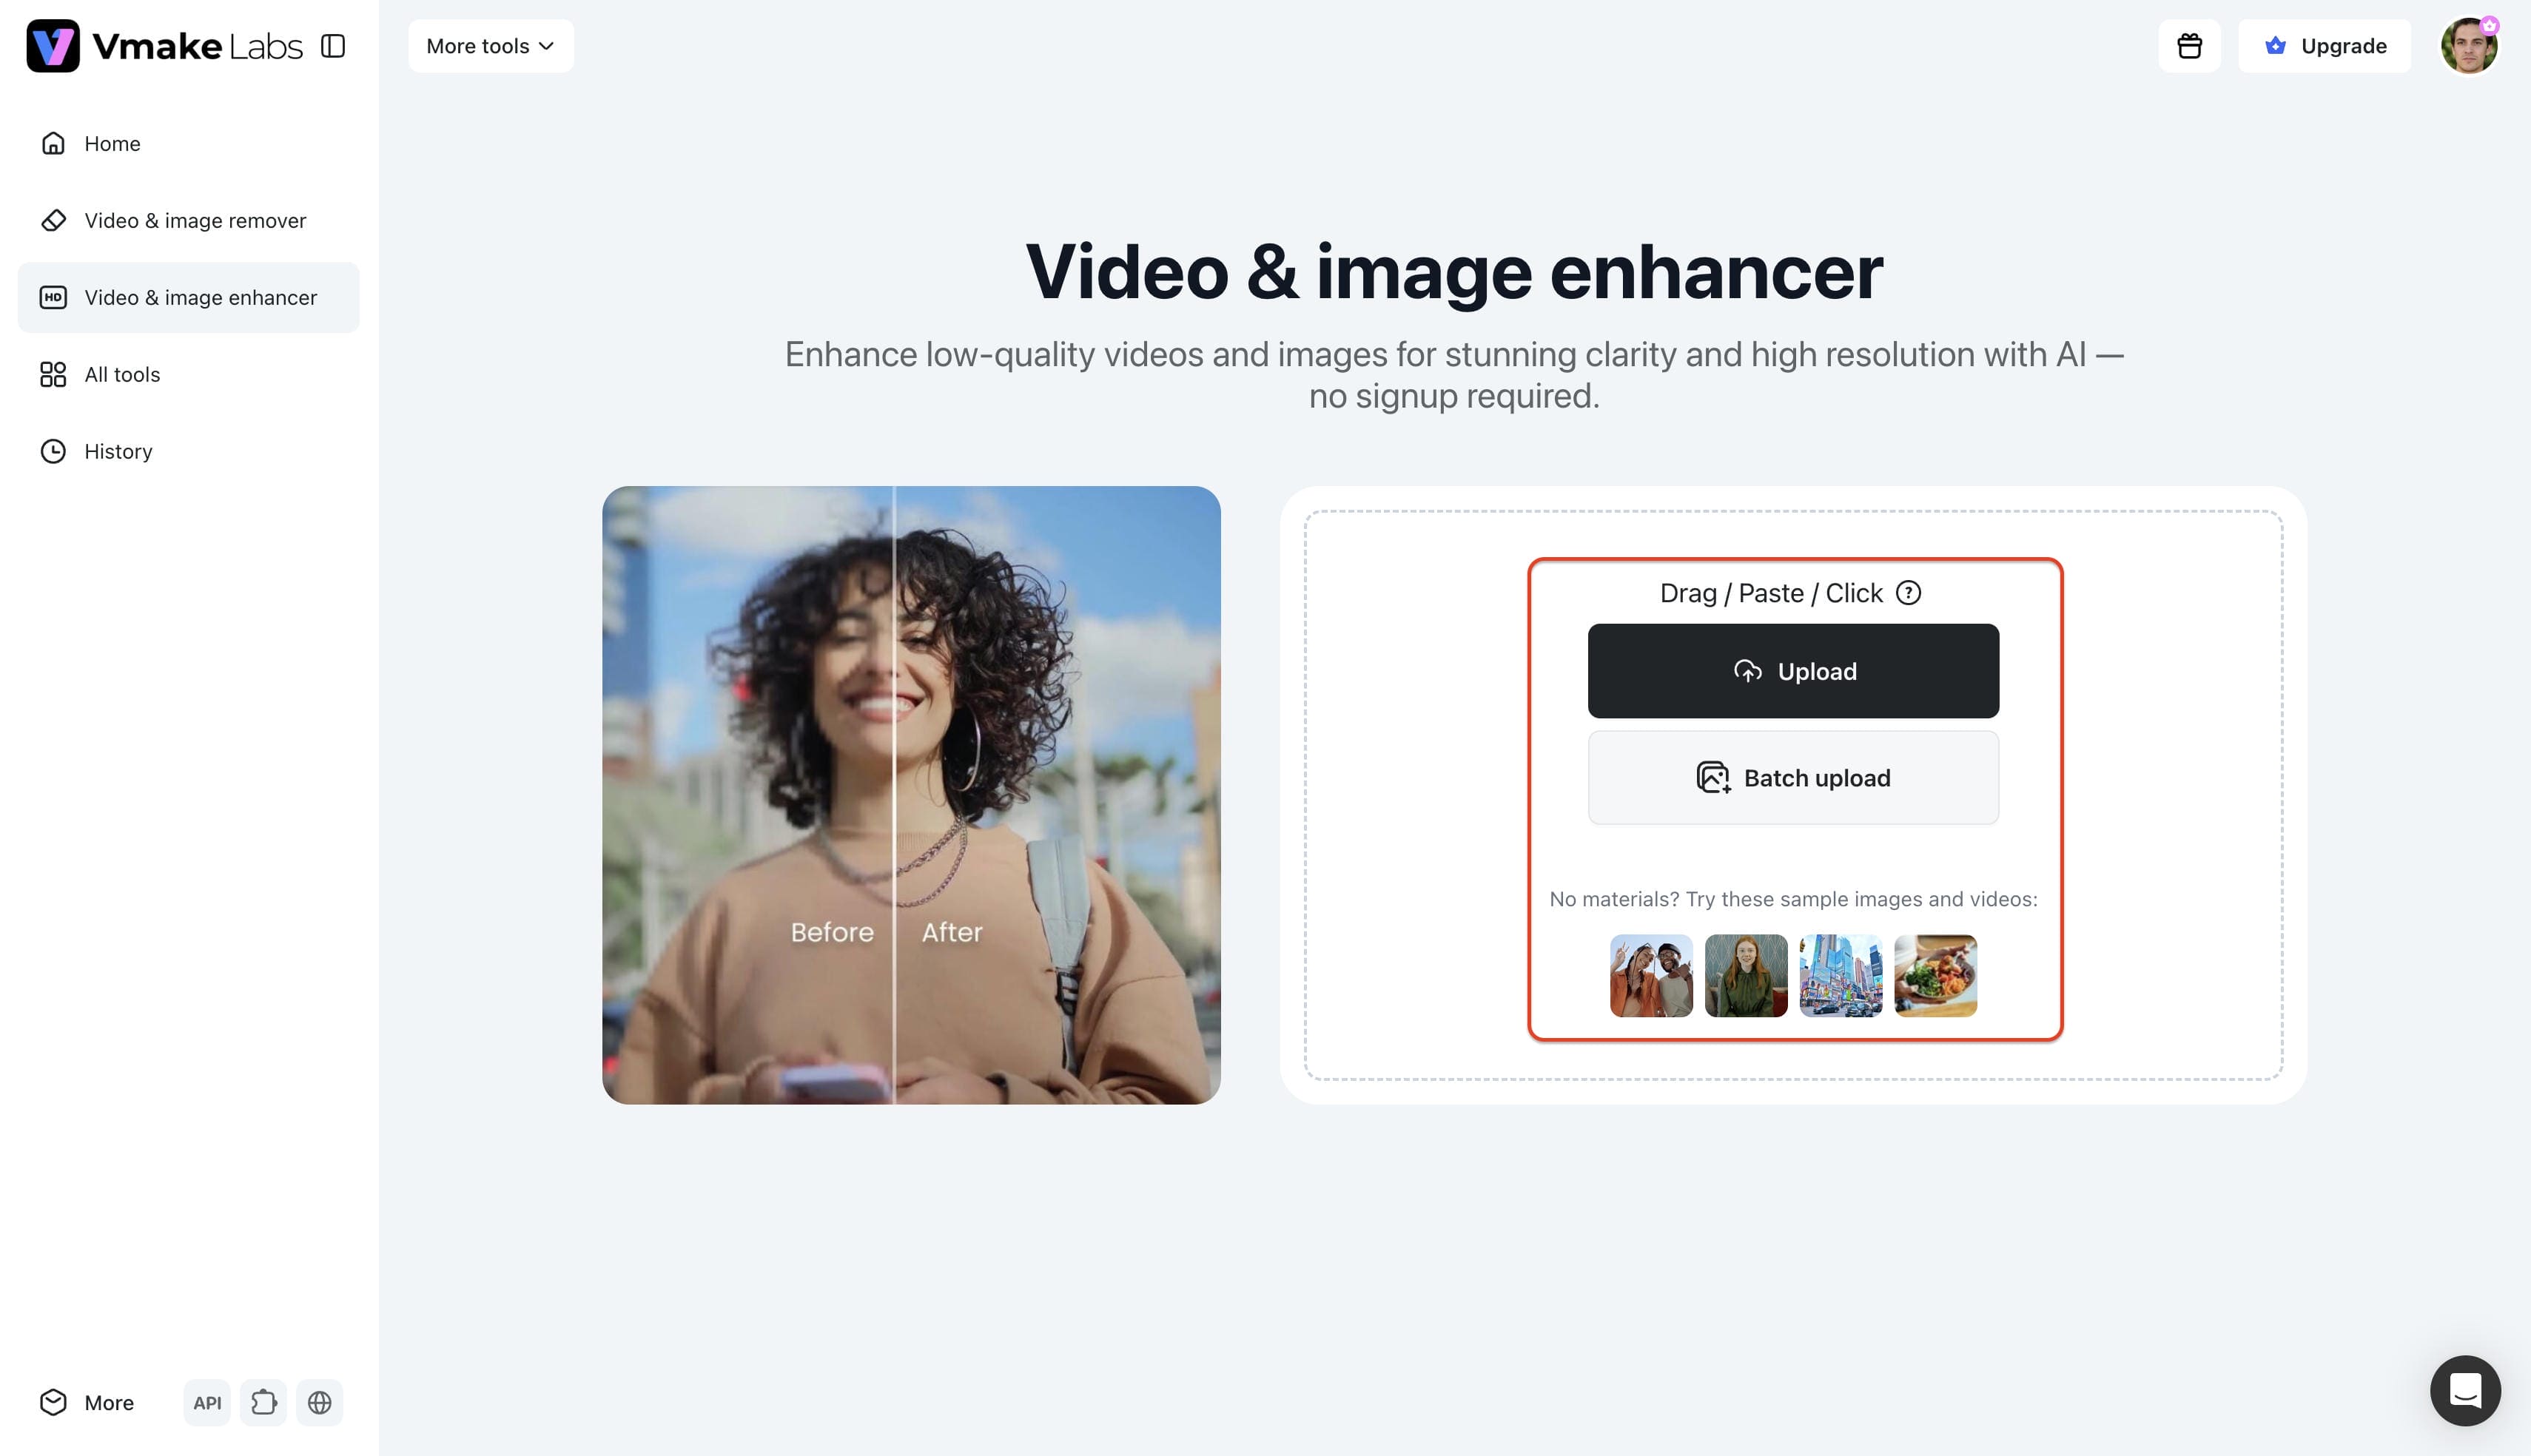Select the red-haired woman sample
2531x1456 pixels.
pos(1746,976)
